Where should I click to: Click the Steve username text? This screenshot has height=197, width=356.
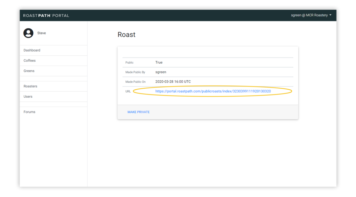pyautogui.click(x=42, y=33)
